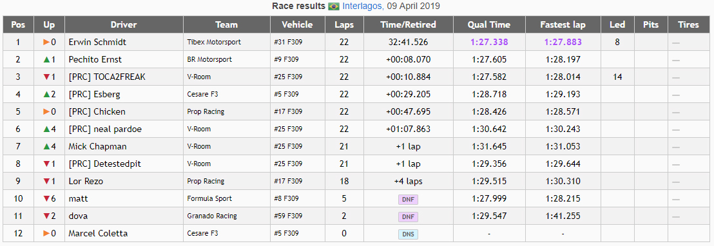Click the green up arrow in [PRC] Esberg's row
This screenshot has width=714, height=246.
(46, 94)
